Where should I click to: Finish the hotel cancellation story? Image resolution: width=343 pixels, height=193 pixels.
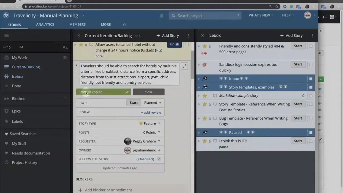pos(174,44)
